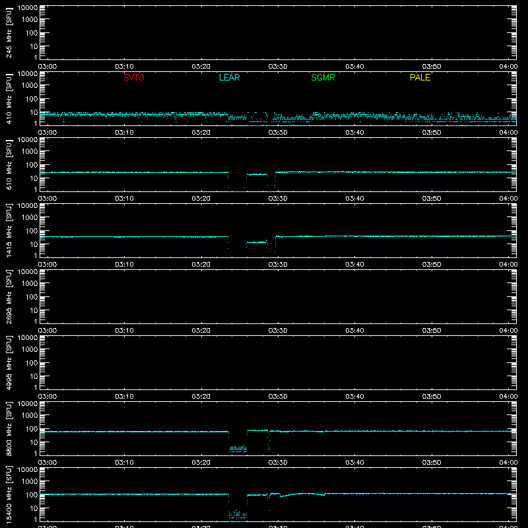Screen dimensions: 528x528
Task: Click 03:20 under the 410 MHz plot
Action: tap(201, 133)
